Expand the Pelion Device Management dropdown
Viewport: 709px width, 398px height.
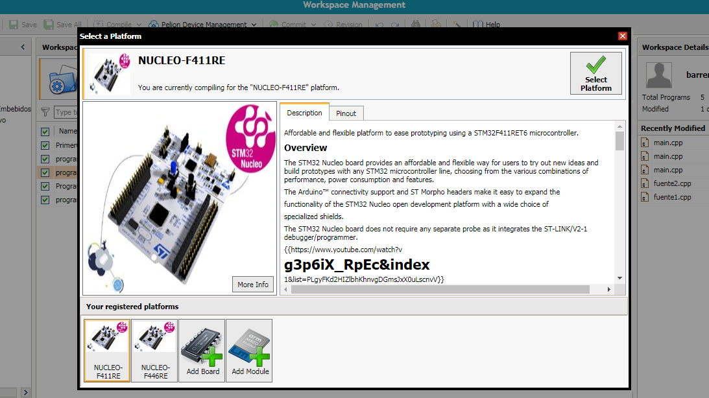point(254,25)
